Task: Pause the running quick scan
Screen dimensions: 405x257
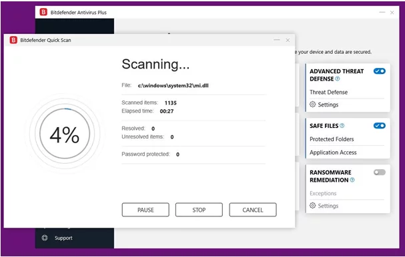Action: click(145, 210)
